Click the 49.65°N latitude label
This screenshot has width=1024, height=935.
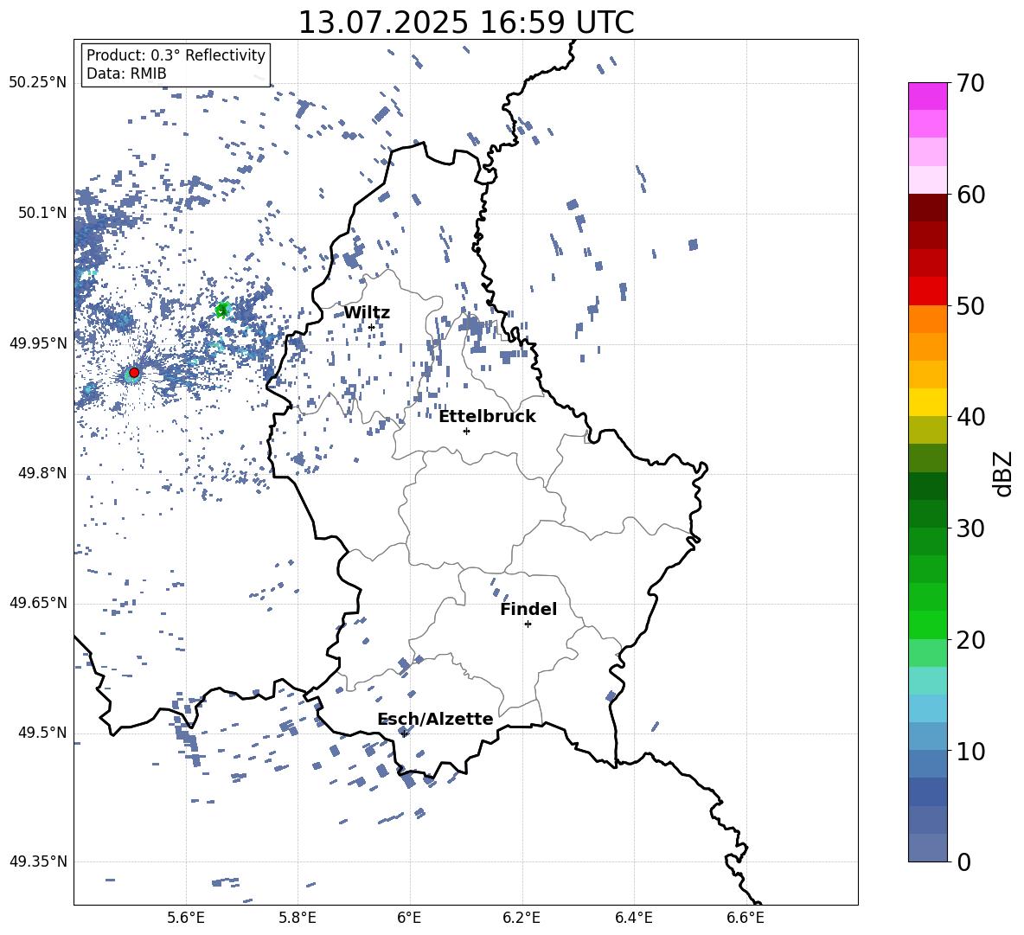38,603
